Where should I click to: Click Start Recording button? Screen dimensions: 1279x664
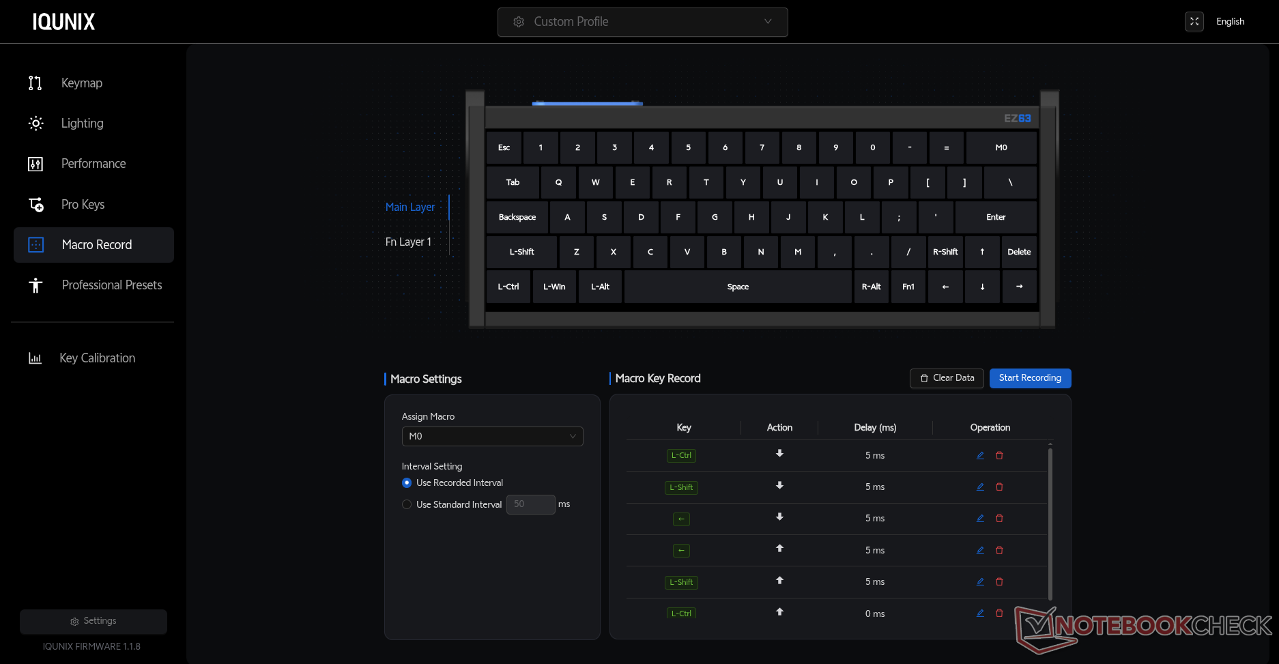point(1030,378)
